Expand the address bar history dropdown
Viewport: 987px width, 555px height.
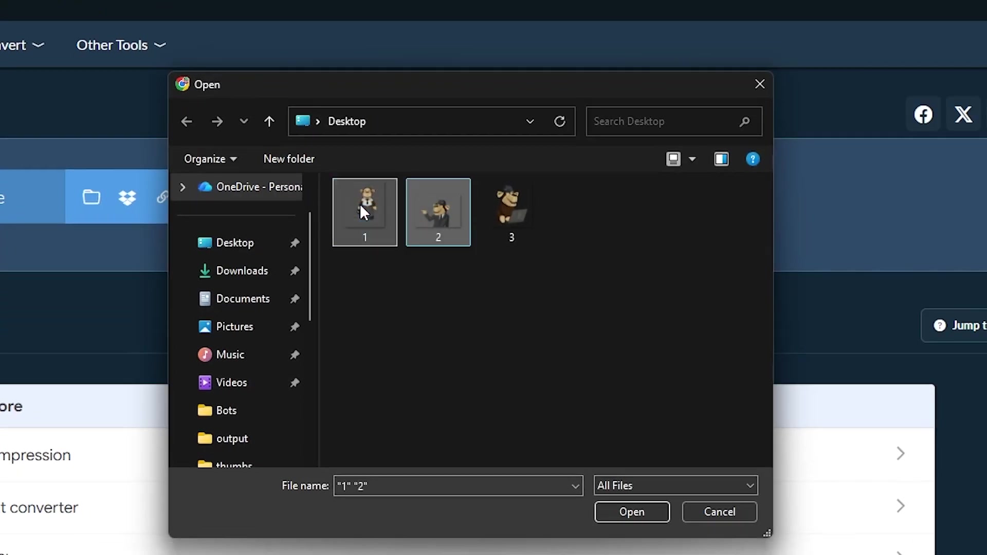click(x=530, y=121)
